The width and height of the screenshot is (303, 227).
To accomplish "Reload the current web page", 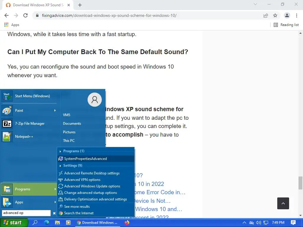I will pos(25,15).
